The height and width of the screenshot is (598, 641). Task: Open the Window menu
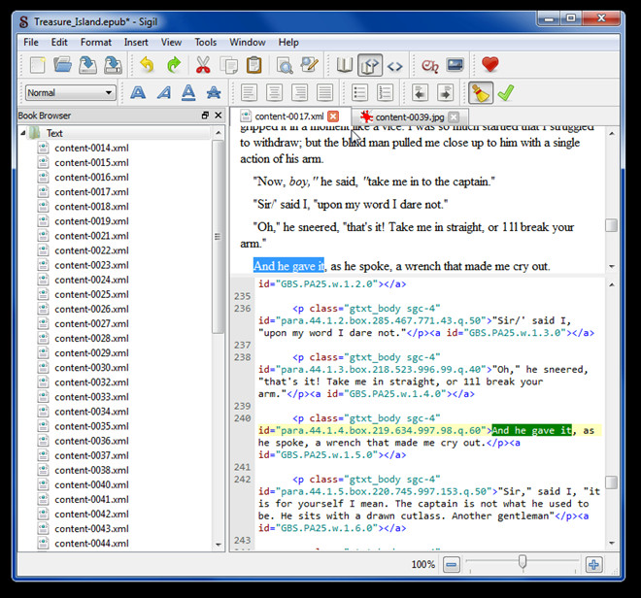pyautogui.click(x=248, y=42)
